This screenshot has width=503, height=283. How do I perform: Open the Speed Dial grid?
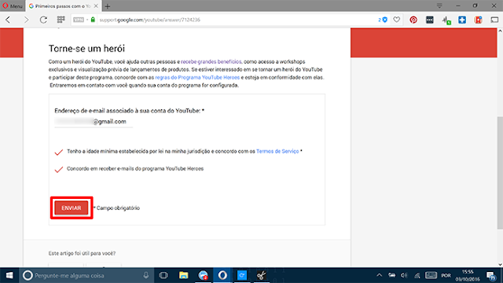pos(61,20)
